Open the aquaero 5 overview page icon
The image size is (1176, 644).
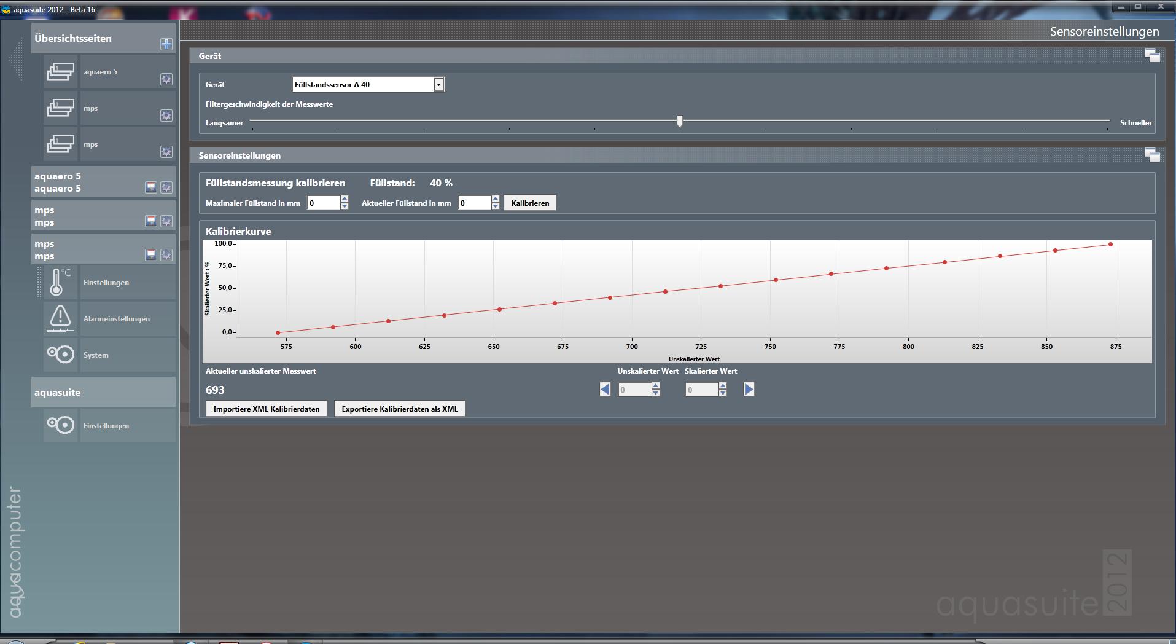[x=60, y=72]
